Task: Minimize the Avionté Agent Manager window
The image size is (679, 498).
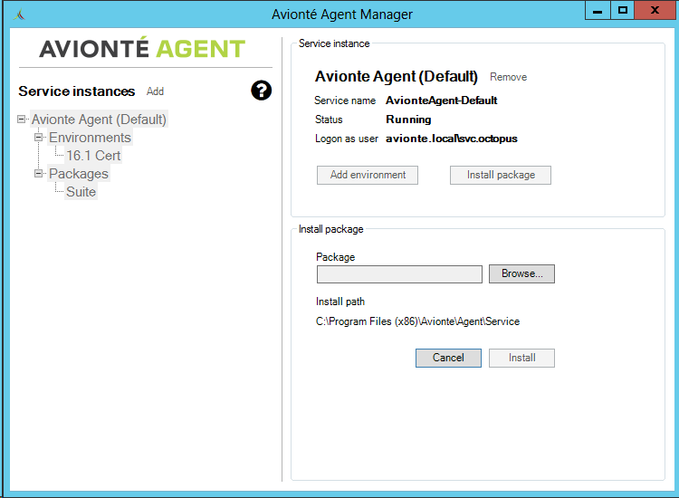Action: pos(598,10)
